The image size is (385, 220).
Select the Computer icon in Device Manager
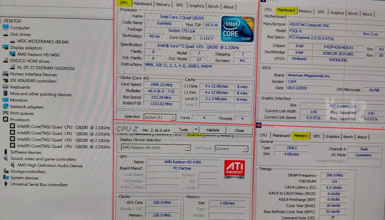[x=6, y=27]
